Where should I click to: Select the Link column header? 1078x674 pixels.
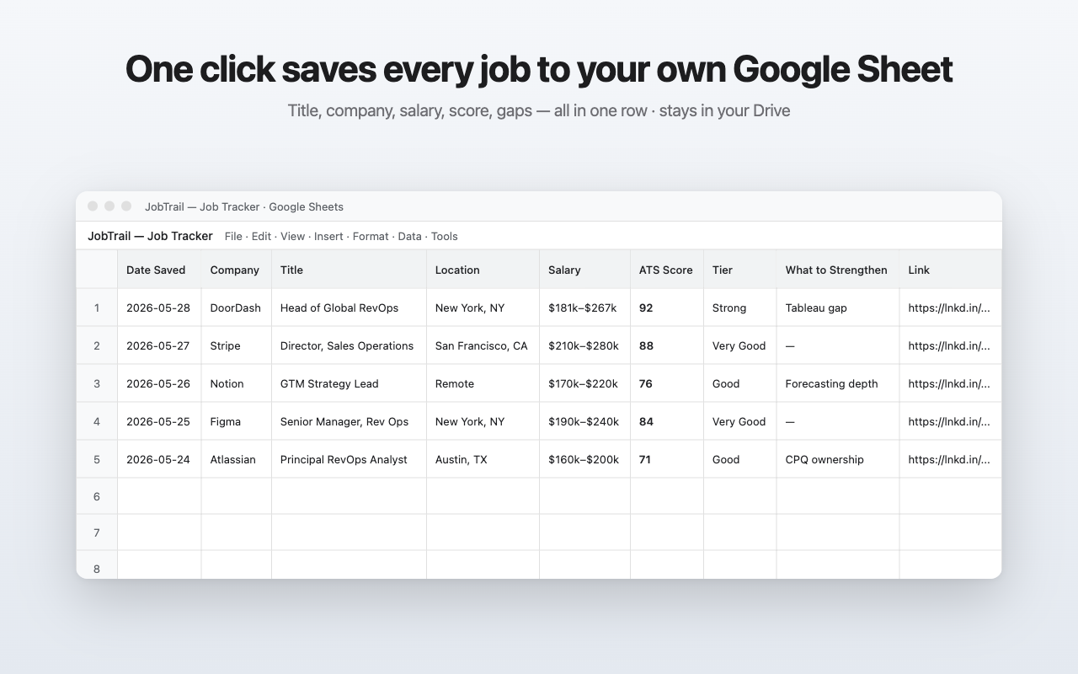coord(951,270)
